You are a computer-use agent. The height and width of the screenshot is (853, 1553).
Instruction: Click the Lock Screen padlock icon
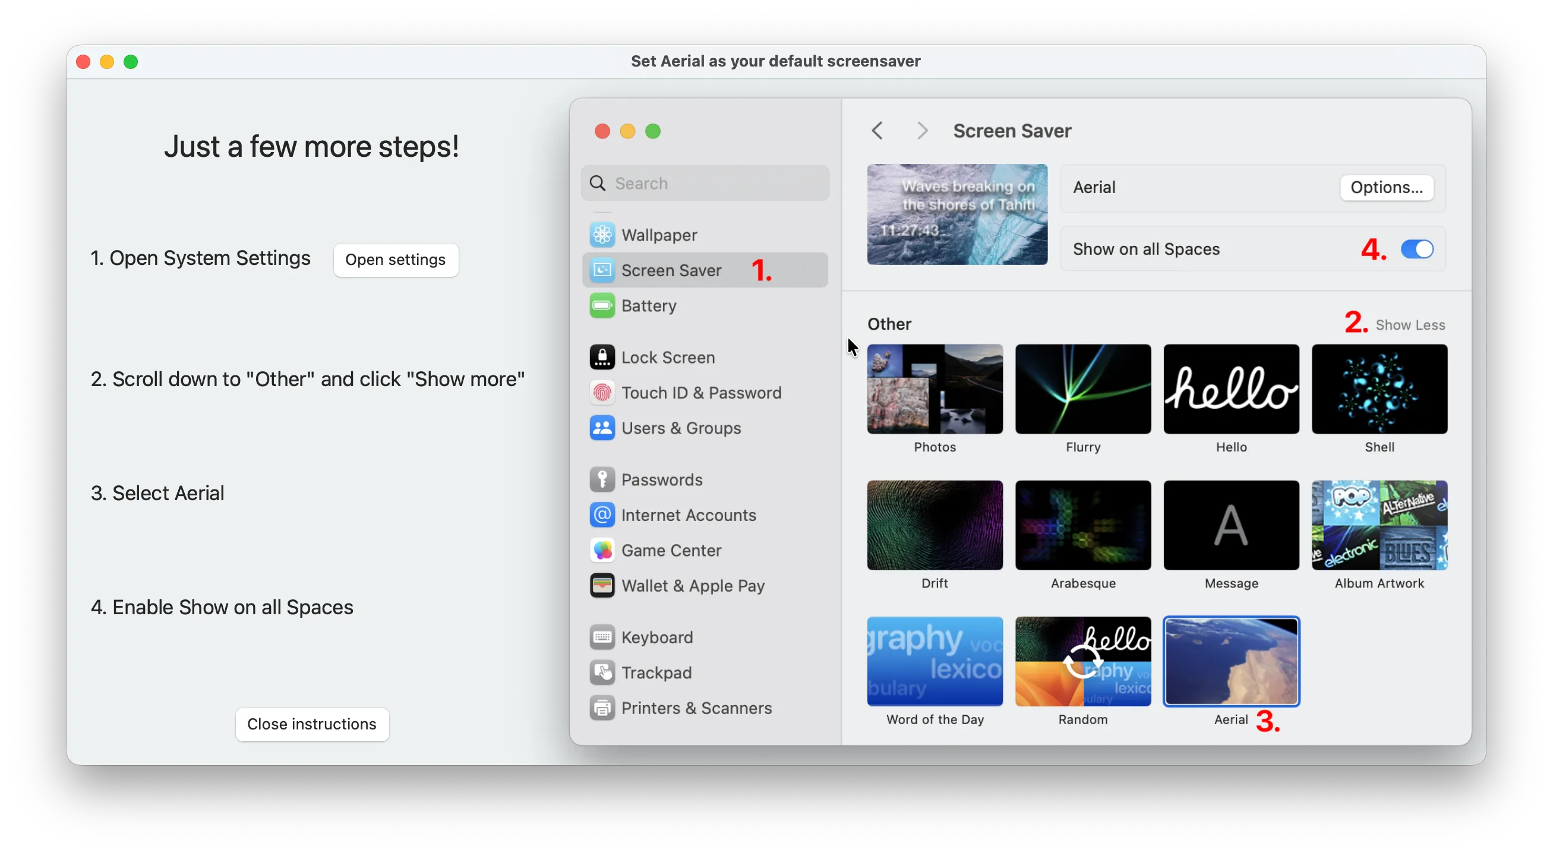(x=602, y=358)
